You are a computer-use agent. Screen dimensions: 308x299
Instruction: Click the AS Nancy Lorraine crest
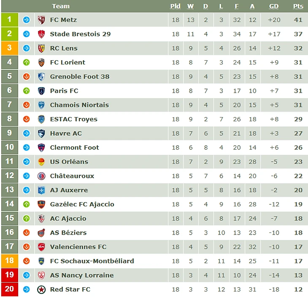point(41,275)
